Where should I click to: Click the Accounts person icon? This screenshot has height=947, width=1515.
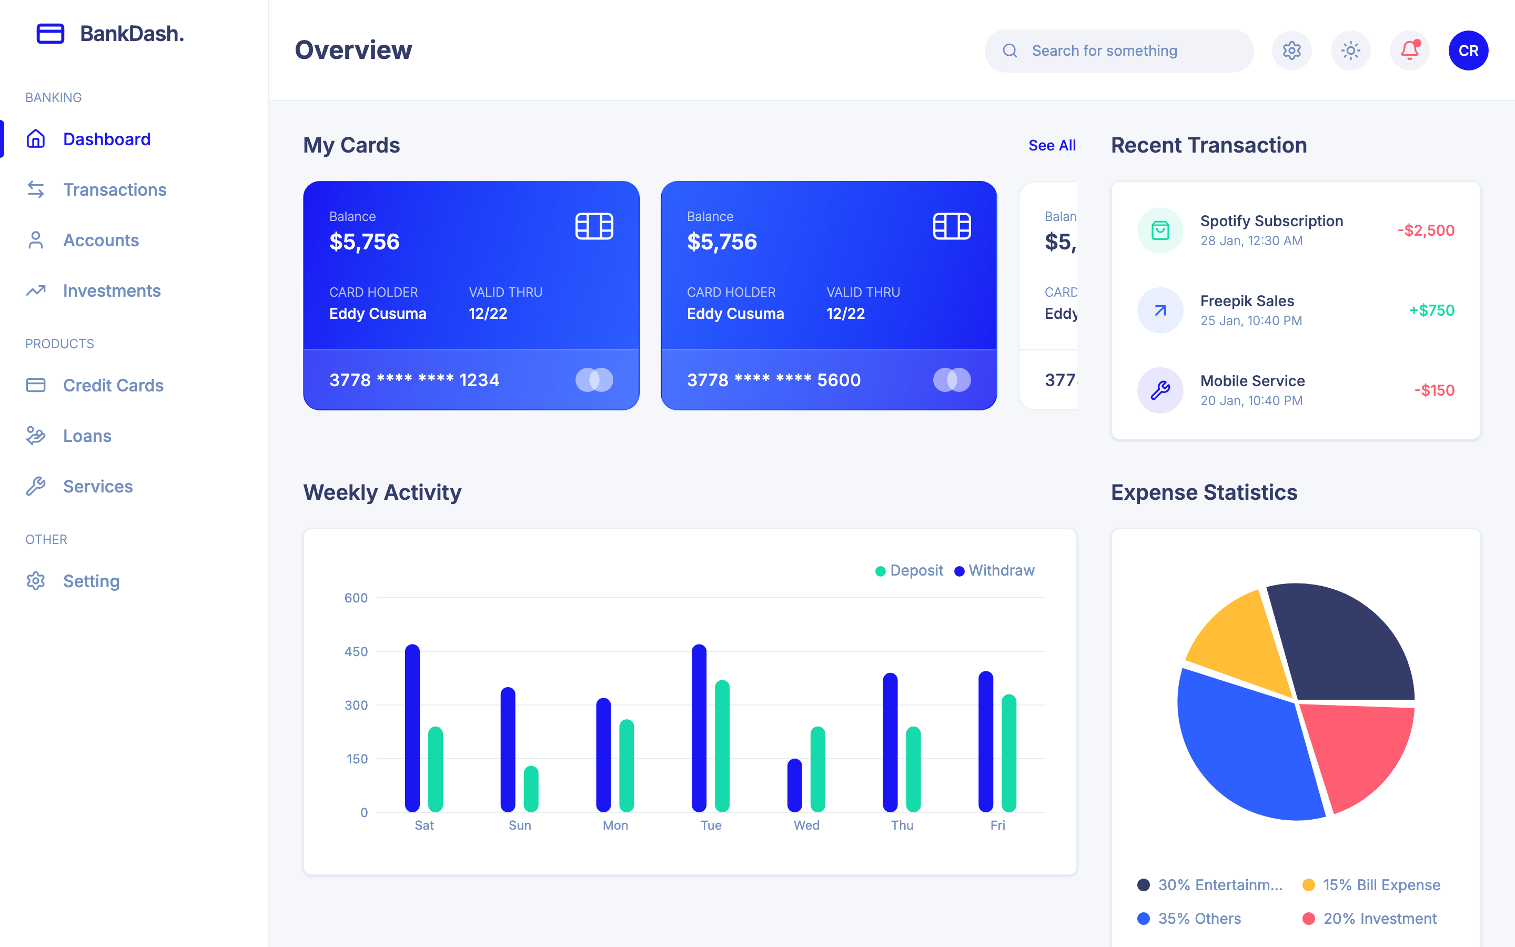36,240
